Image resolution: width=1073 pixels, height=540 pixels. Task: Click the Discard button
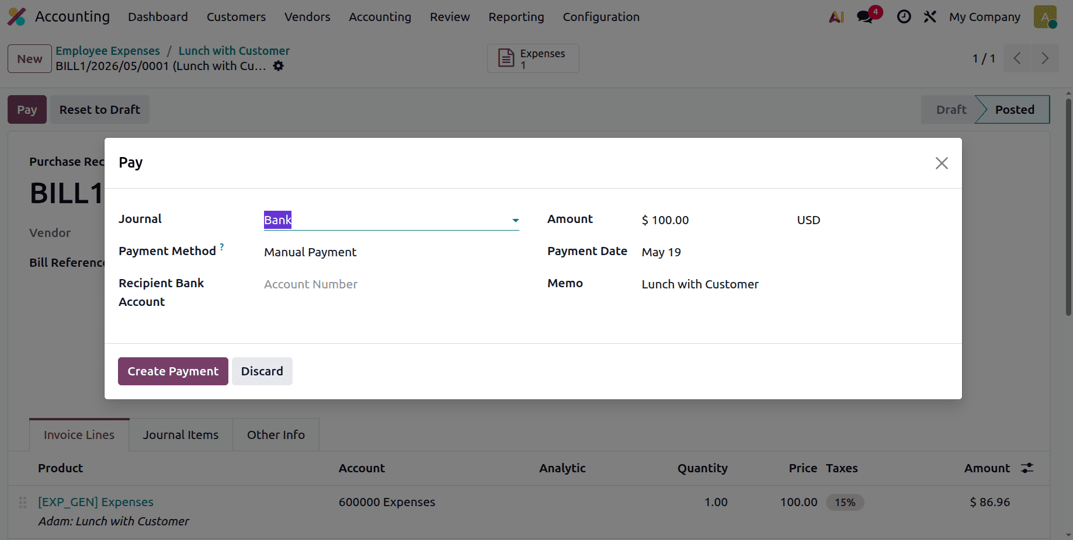click(262, 371)
